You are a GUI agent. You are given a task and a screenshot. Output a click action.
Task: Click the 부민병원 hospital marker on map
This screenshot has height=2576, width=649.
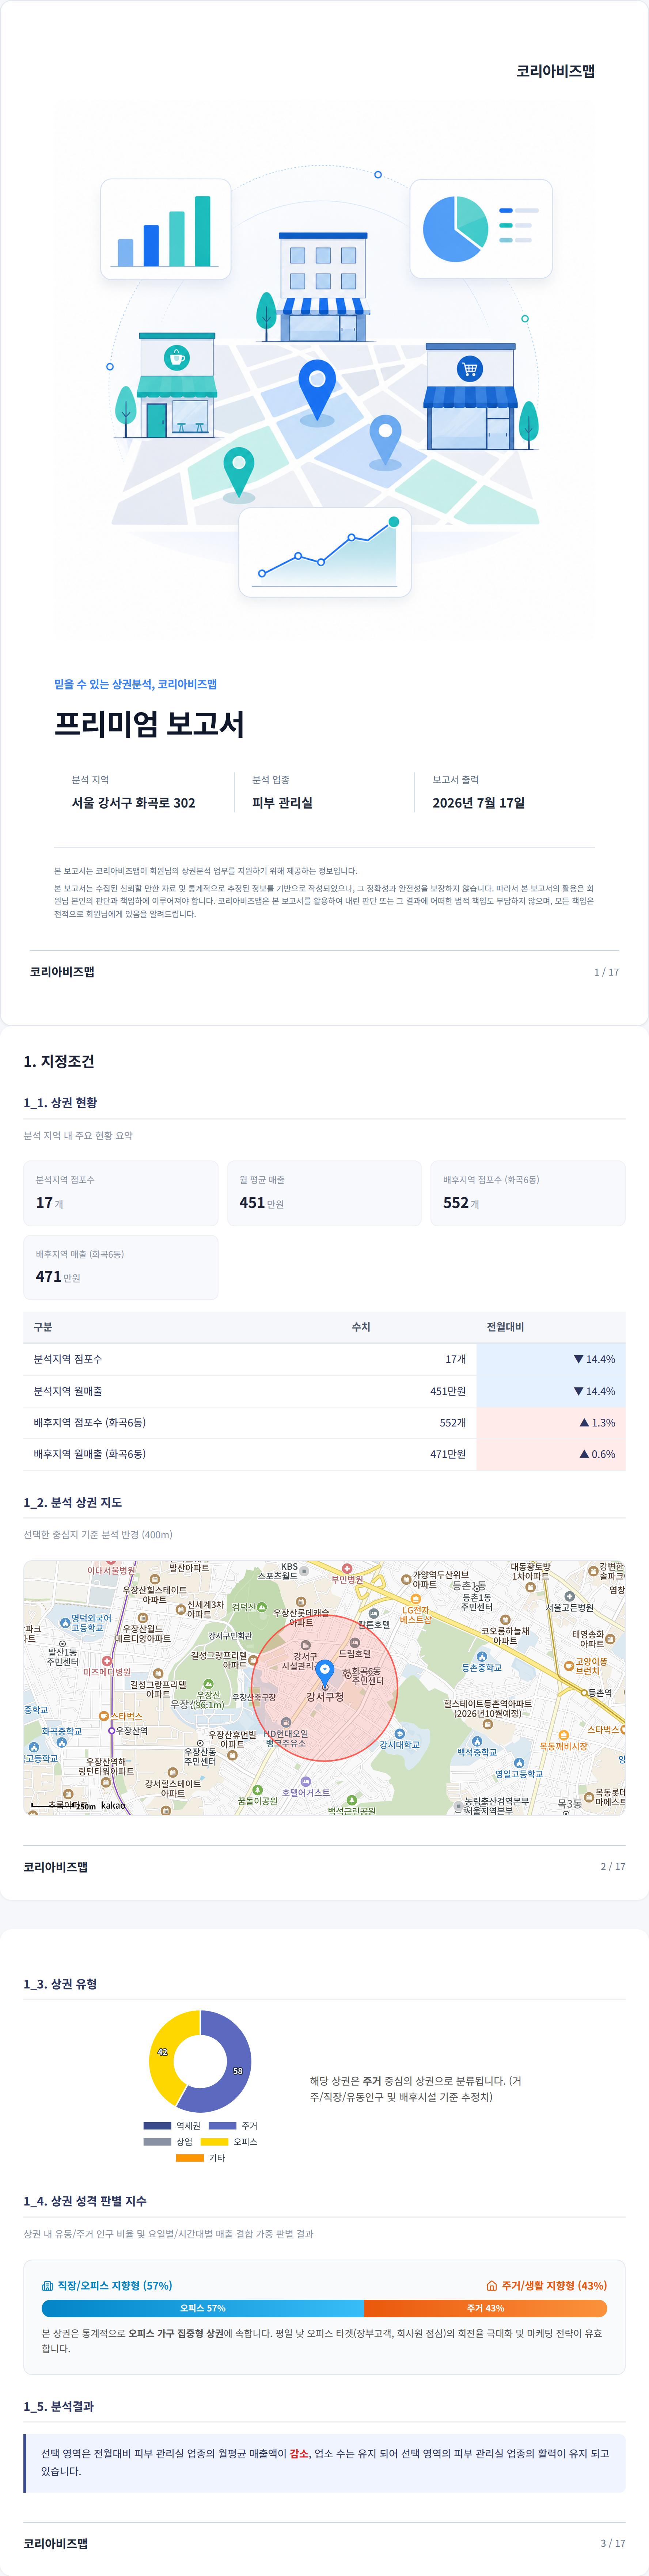pos(347,1569)
